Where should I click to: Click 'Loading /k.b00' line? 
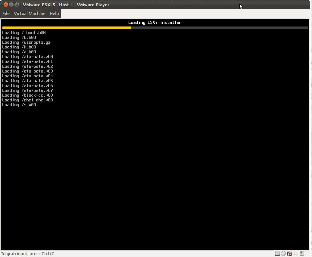(19, 47)
